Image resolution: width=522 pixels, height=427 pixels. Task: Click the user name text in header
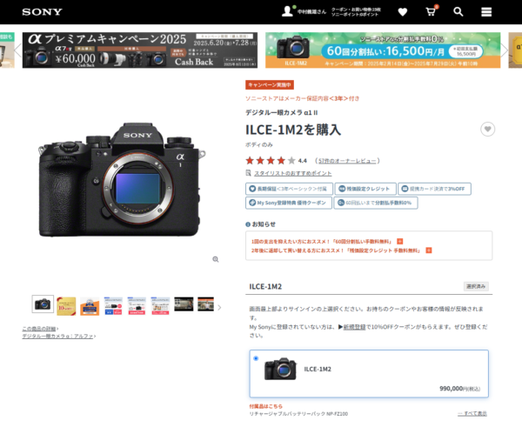click(311, 12)
